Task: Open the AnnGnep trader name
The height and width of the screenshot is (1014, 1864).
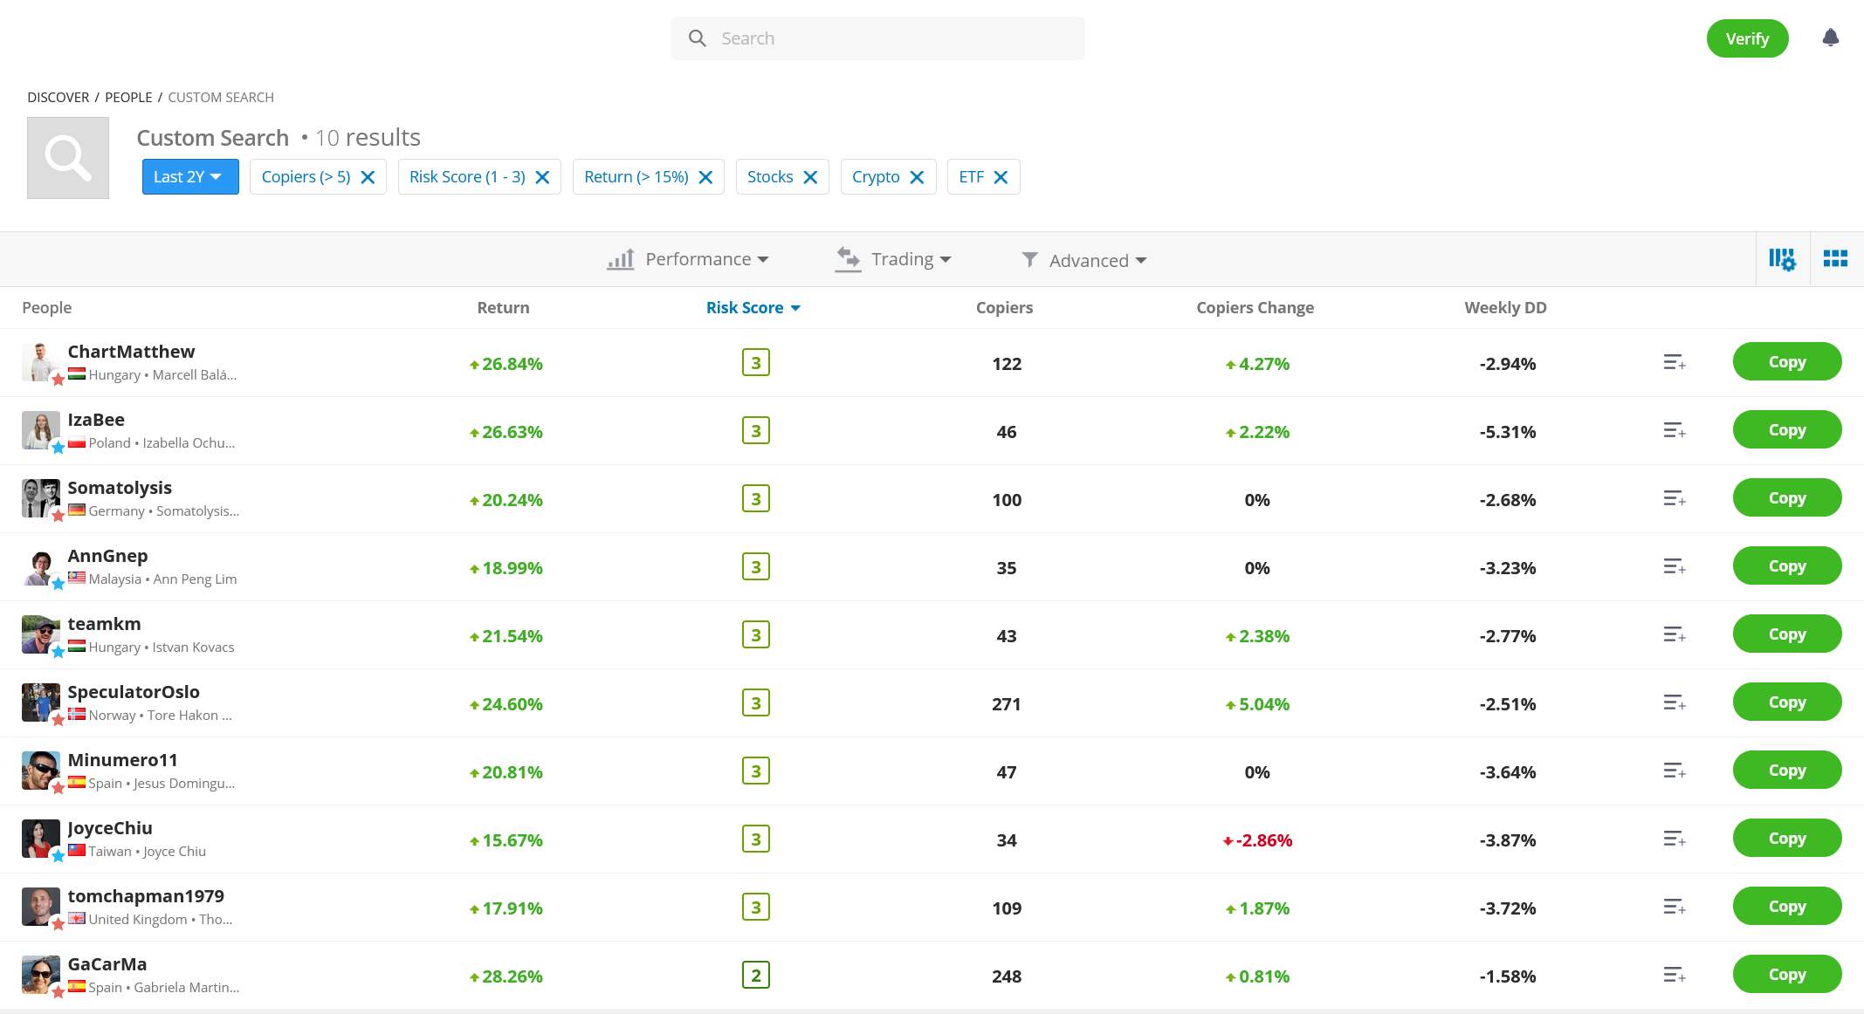Action: [x=107, y=556]
